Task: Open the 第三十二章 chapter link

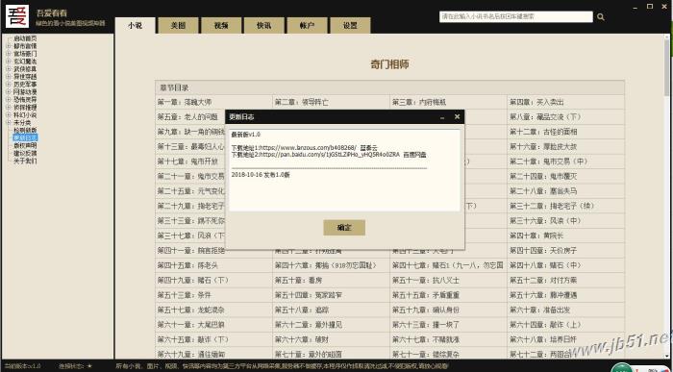Action: (x=552, y=206)
